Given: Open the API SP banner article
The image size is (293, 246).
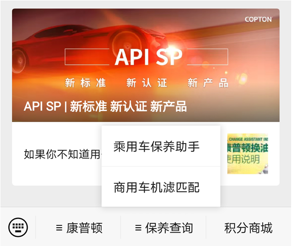Looking at the screenshot, I should coord(146,65).
